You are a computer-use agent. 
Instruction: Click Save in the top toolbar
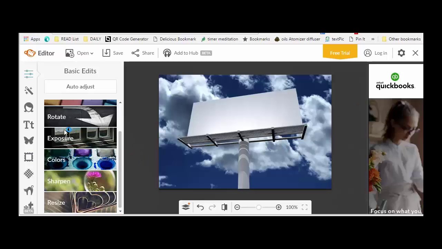tap(113, 53)
